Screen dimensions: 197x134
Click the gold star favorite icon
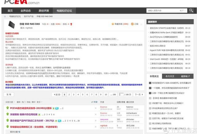[113, 24]
